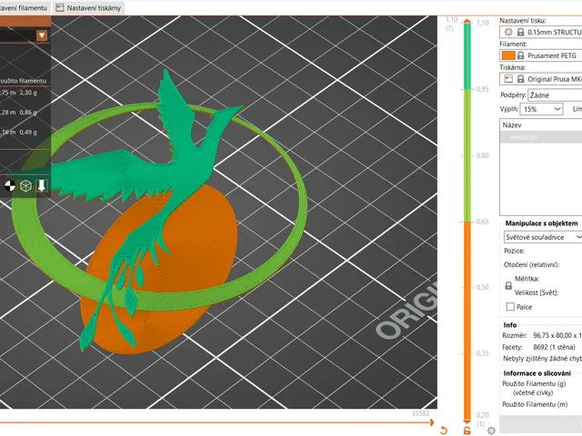Click the Otočení (relativní) label

coord(531,264)
